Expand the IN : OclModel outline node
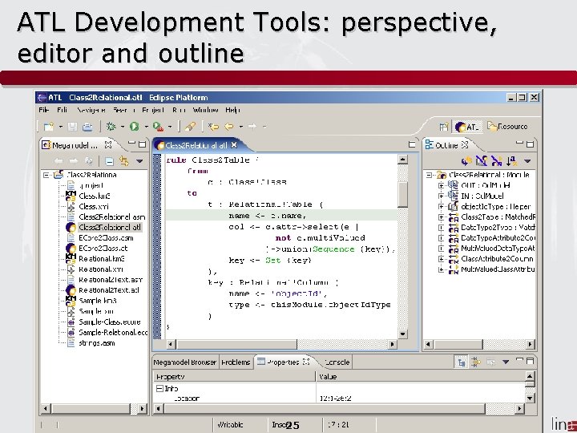577x433 pixels. (442, 196)
